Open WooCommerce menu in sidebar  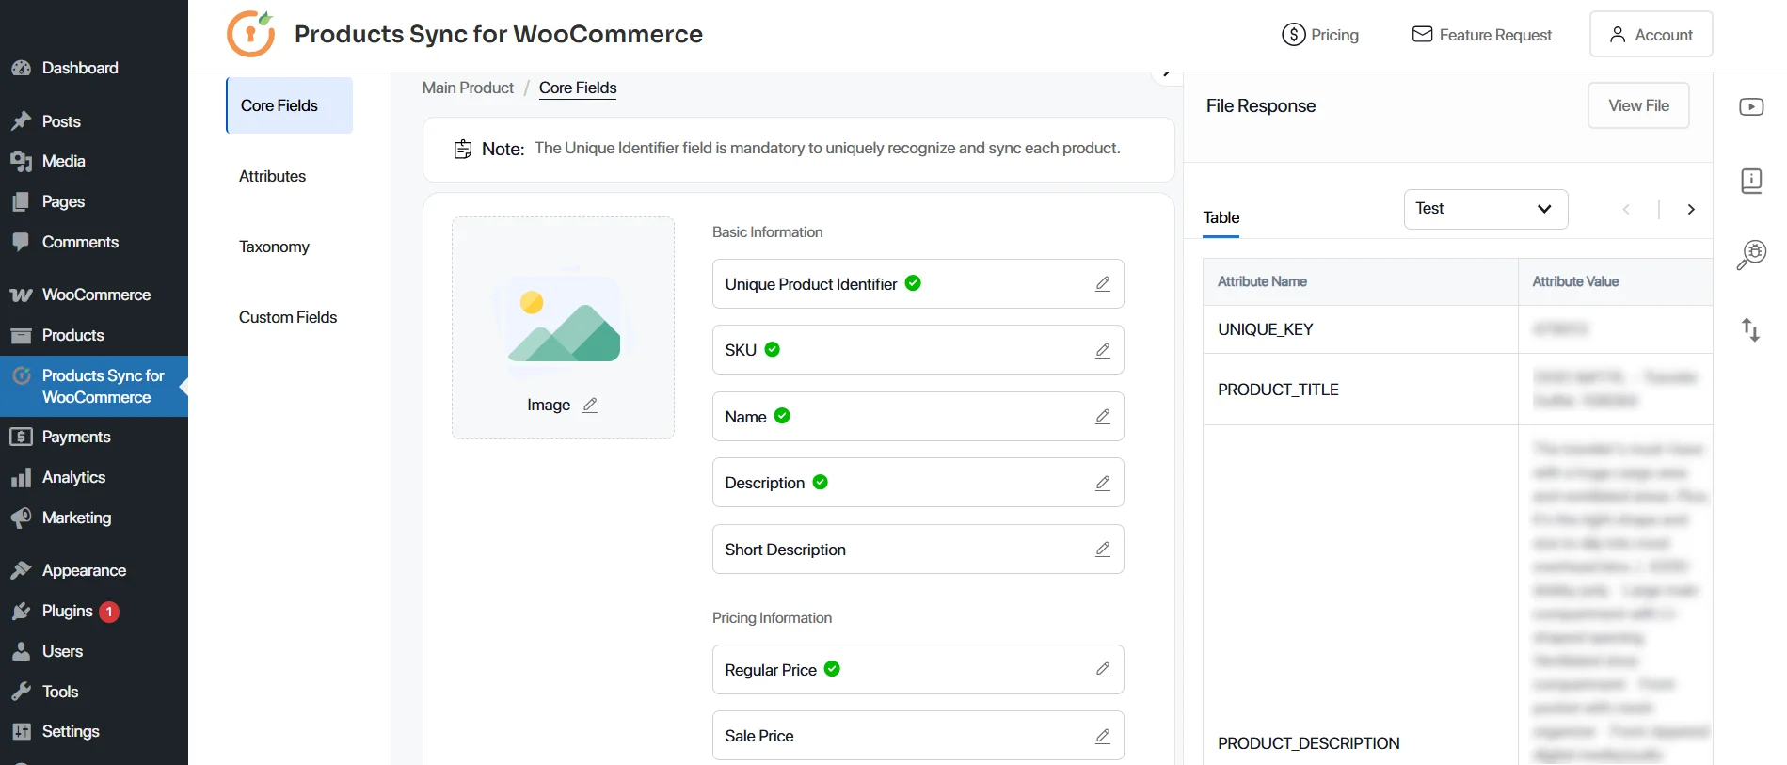(x=94, y=295)
